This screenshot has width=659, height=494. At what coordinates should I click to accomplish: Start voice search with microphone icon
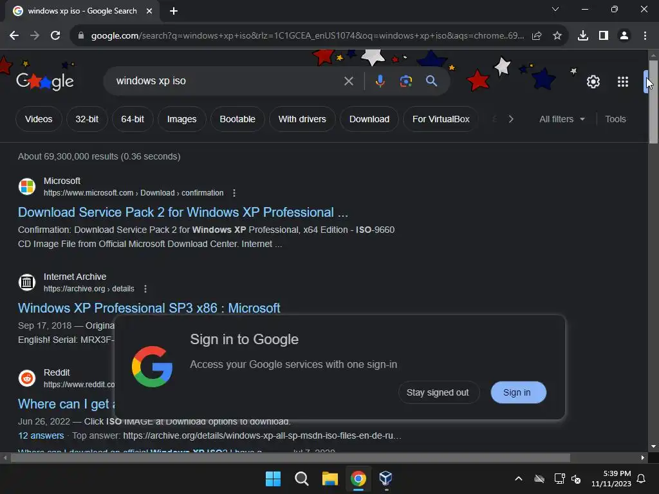[x=380, y=81]
